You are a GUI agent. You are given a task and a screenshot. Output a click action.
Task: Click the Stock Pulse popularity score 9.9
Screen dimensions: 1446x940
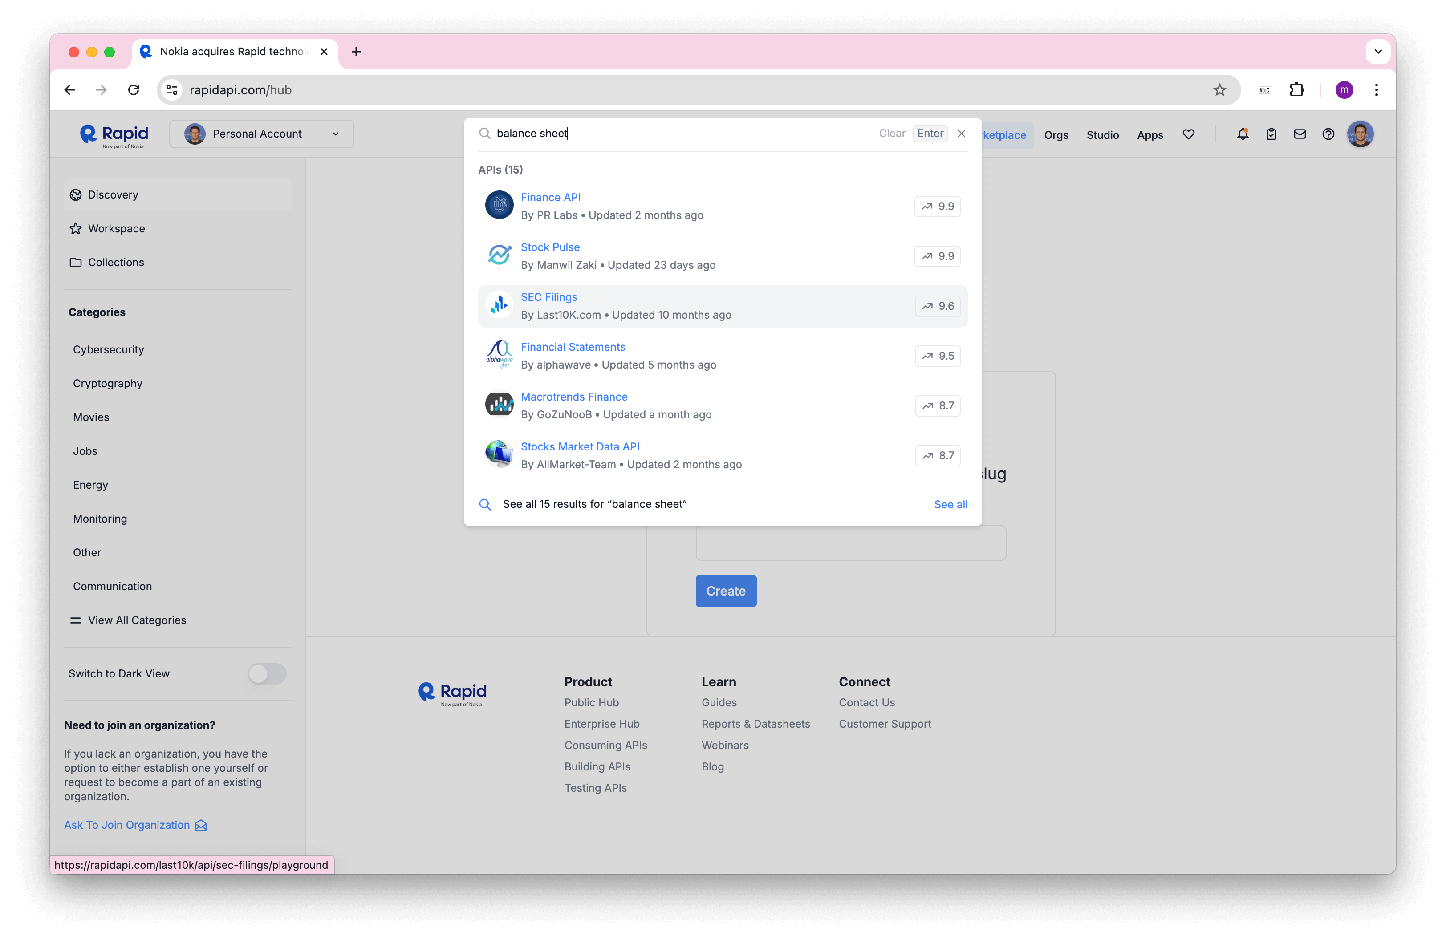coord(938,256)
